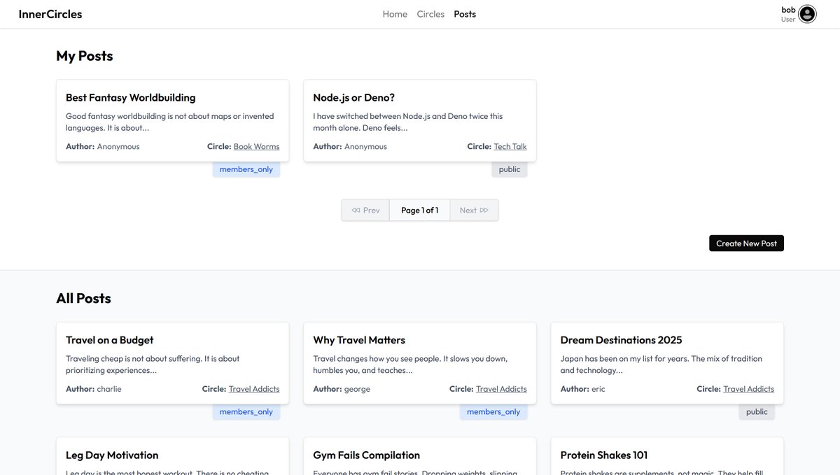840x475 pixels.
Task: Click members_only badge under Travel on a Budget
Action: tap(246, 412)
